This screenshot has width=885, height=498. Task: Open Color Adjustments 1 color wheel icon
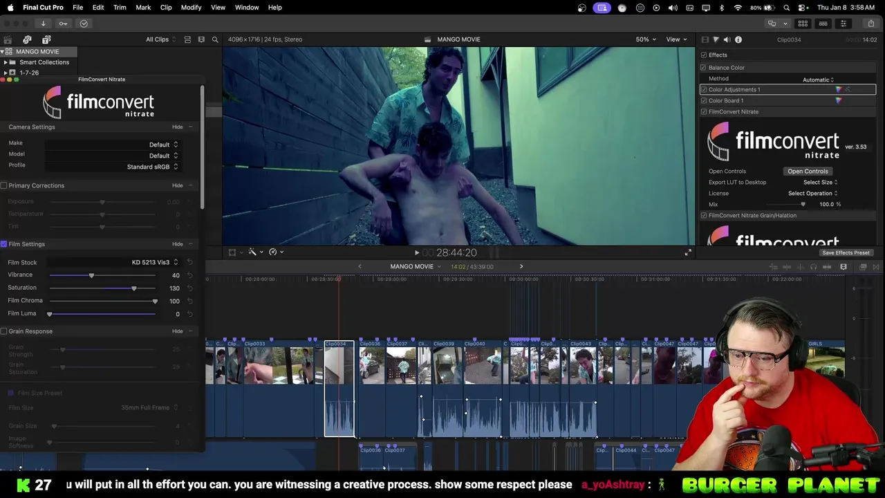839,89
